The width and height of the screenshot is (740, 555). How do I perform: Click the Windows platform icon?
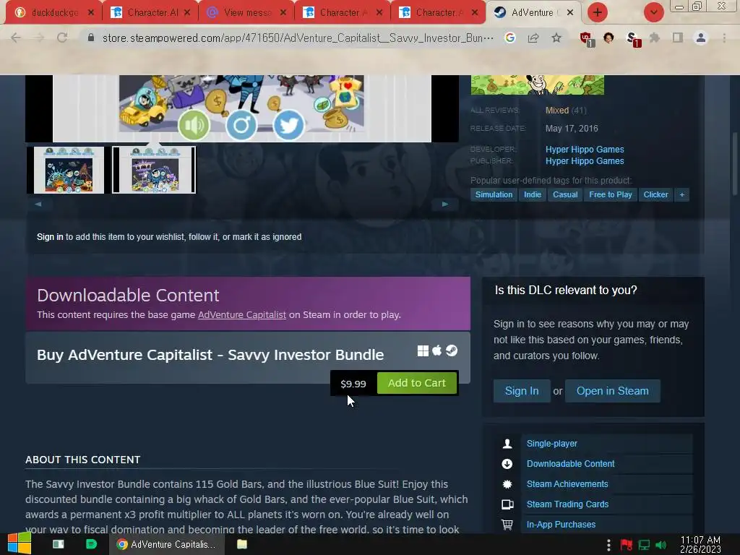[423, 350]
